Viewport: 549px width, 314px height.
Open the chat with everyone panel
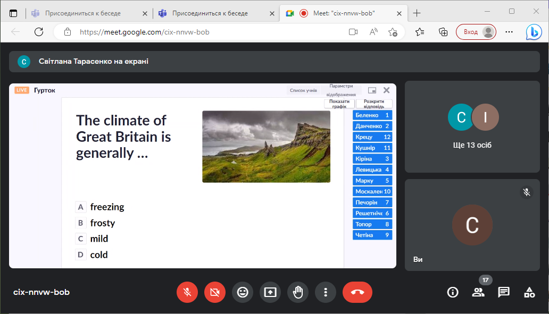(x=504, y=292)
